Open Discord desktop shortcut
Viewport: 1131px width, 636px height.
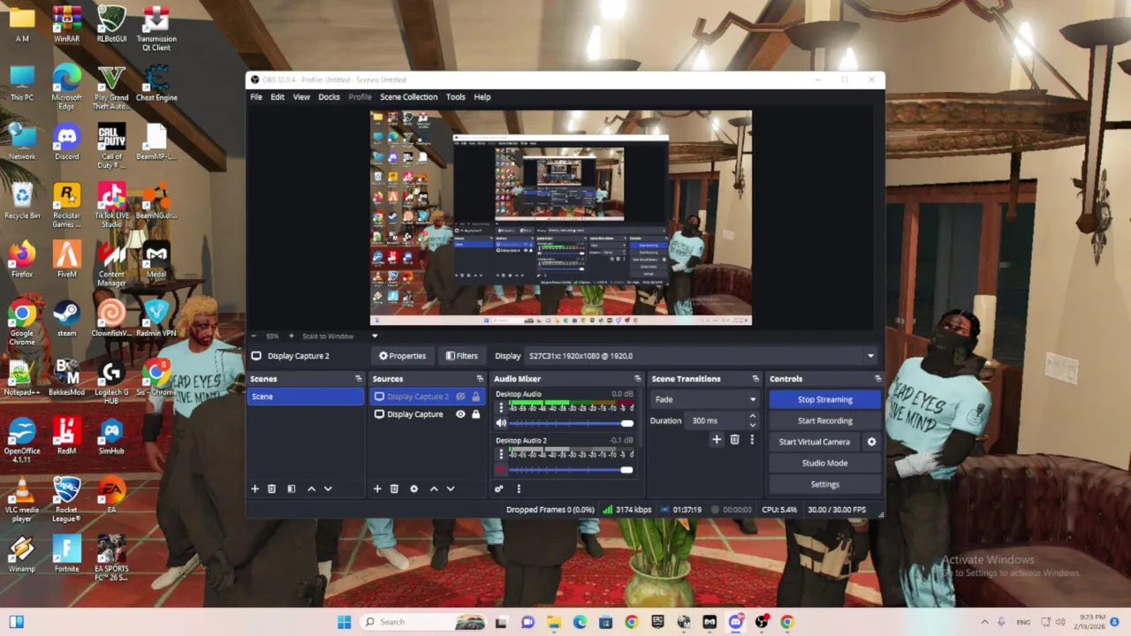66,143
